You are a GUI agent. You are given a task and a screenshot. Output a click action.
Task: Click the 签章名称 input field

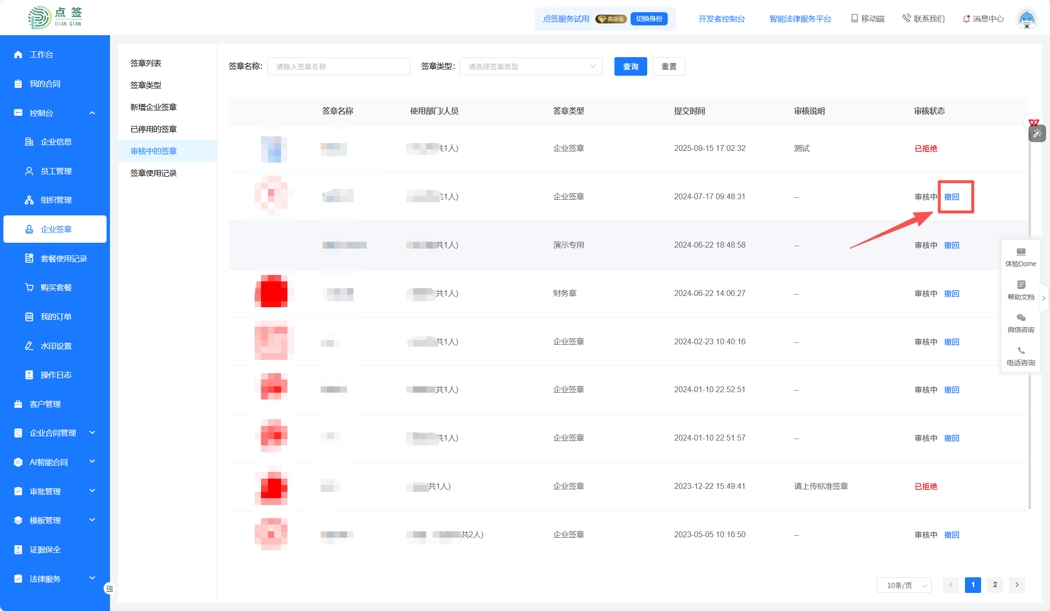[x=338, y=66]
